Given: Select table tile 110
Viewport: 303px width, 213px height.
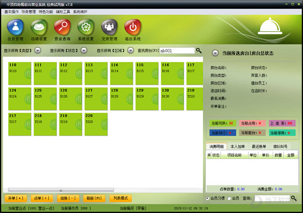Looking at the screenshot, I should click(19, 73).
